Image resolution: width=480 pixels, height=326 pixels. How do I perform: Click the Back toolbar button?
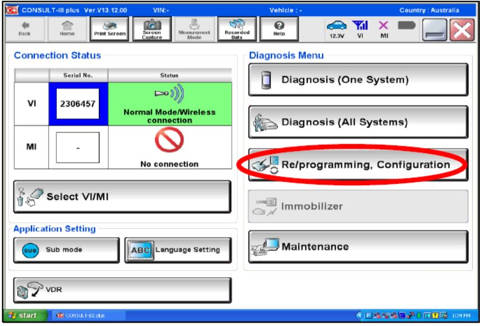tap(25, 29)
